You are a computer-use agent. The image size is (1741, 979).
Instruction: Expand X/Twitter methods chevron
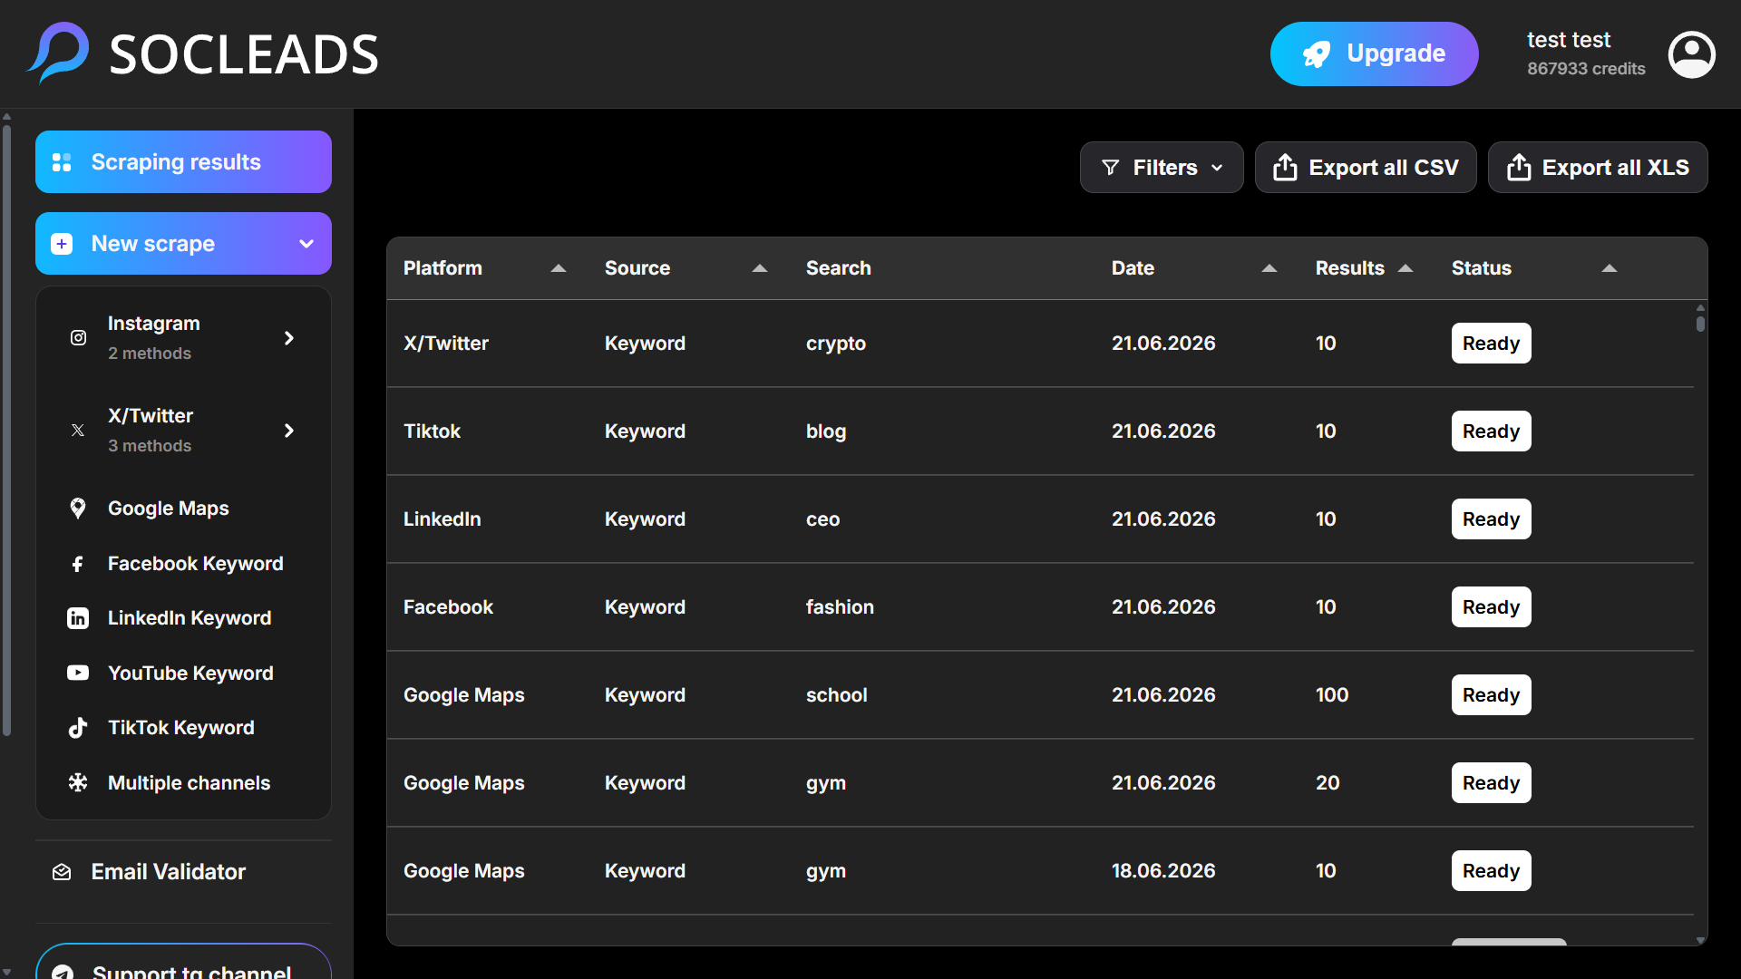289,431
